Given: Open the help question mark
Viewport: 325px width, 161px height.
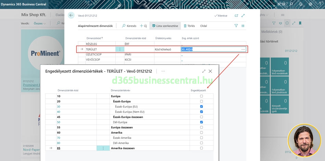Looking at the screenshot, I should 320,4.
